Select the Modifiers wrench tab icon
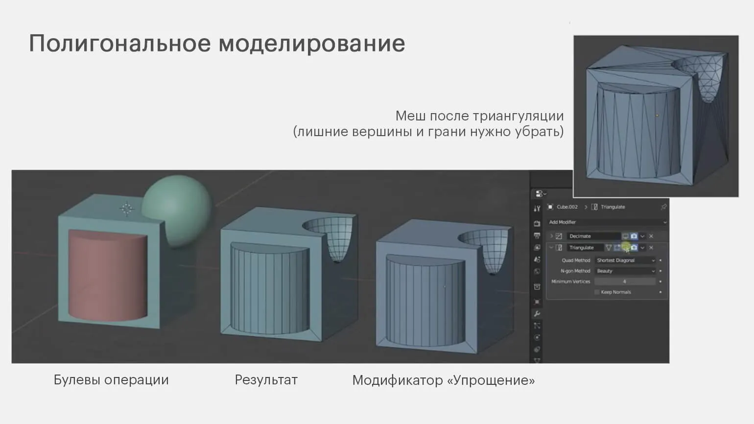The height and width of the screenshot is (424, 754). 537,314
